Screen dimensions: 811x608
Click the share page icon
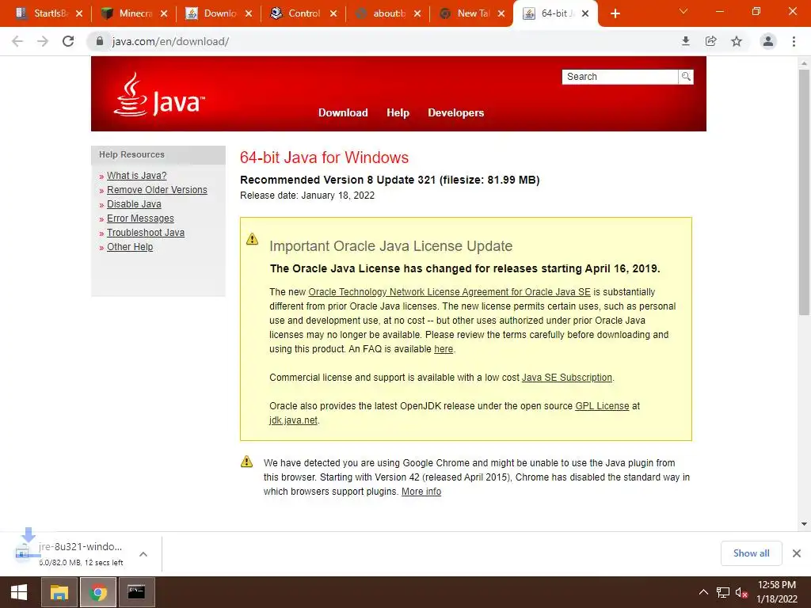[x=711, y=41]
